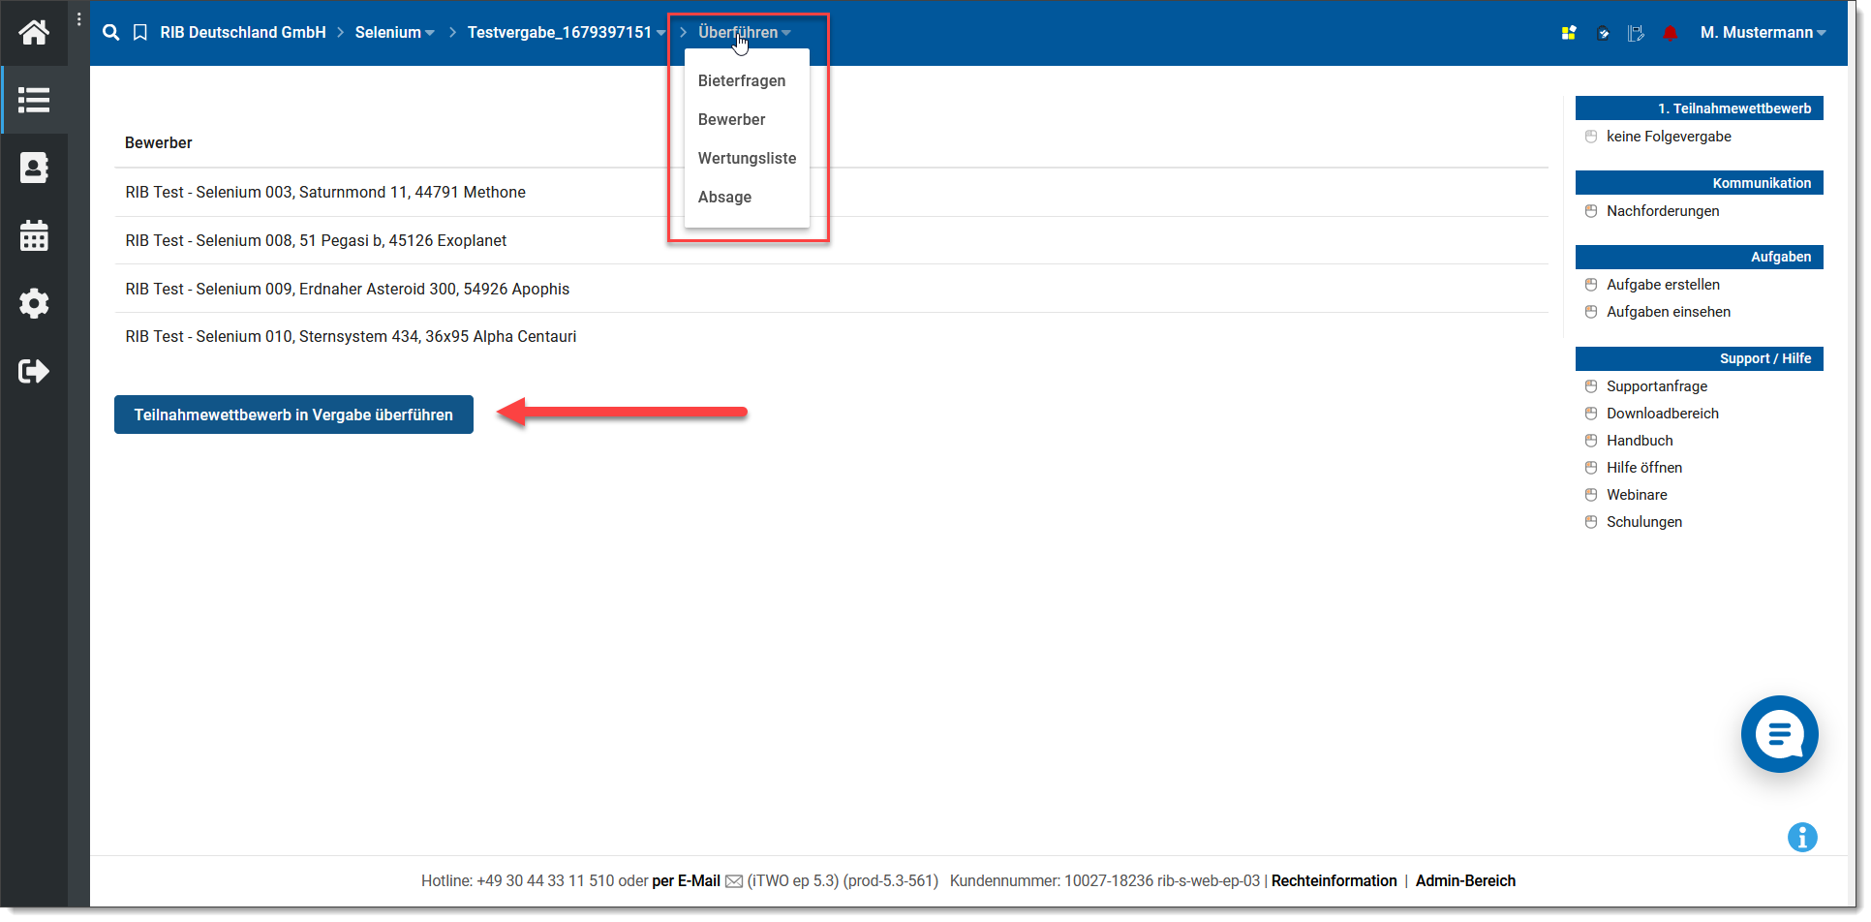Click the mouse icon beside Hilfe öffnen
This screenshot has width=1871, height=922.
(x=1591, y=468)
